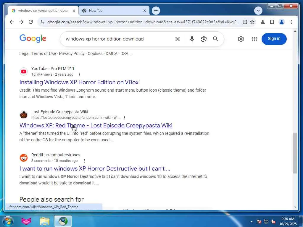
Task: Open Chrome Labs flask icon
Action: click(263, 22)
